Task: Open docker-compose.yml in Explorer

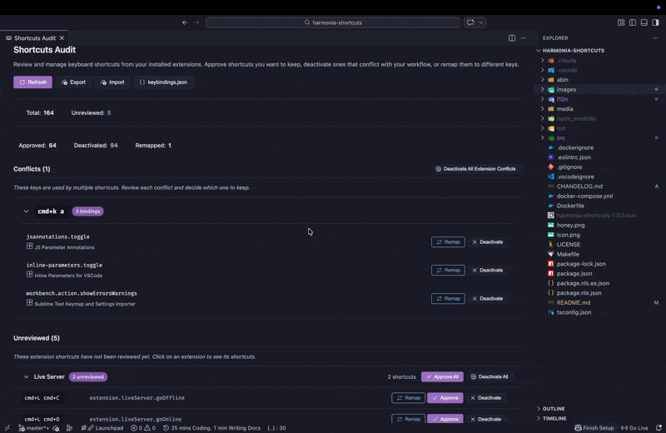Action: click(x=584, y=197)
